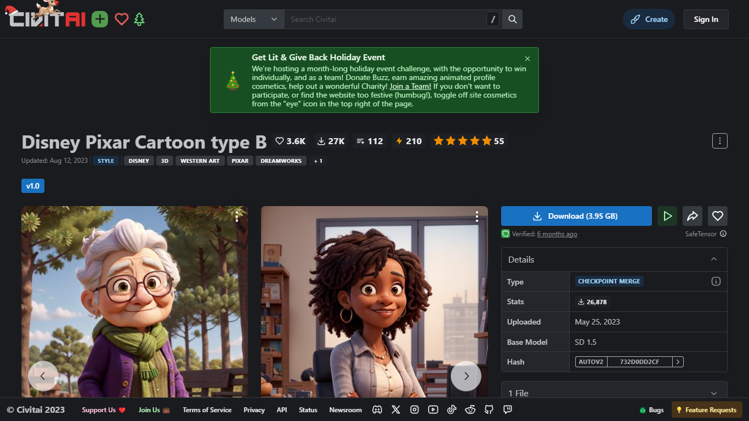Select the v1.0 version tab
Viewport: 749px width, 421px height.
point(33,186)
